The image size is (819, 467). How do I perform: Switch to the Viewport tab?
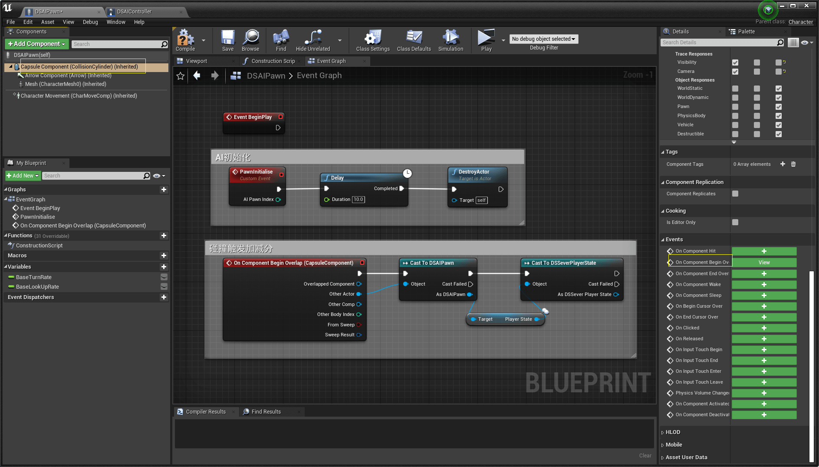[x=196, y=61]
